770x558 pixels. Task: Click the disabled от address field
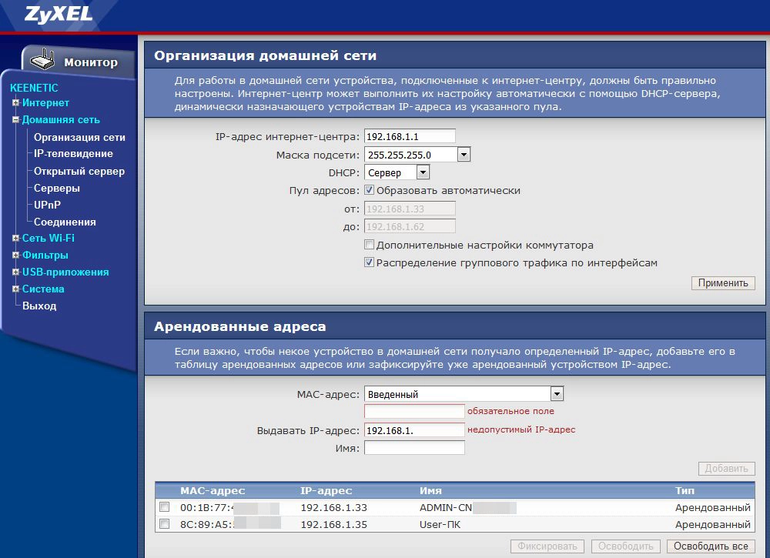[x=410, y=209]
